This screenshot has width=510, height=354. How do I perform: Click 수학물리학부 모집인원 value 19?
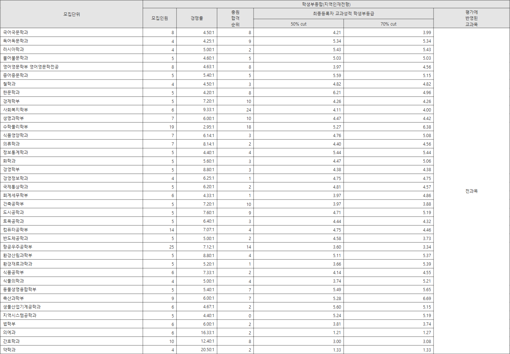click(171, 127)
